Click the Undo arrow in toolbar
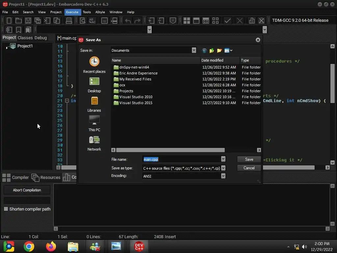 tap(128, 21)
